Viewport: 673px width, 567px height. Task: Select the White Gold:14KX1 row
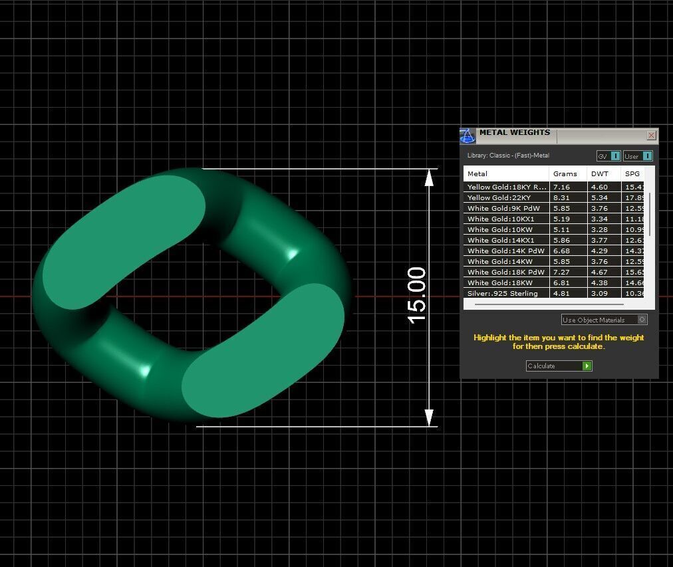pos(554,240)
